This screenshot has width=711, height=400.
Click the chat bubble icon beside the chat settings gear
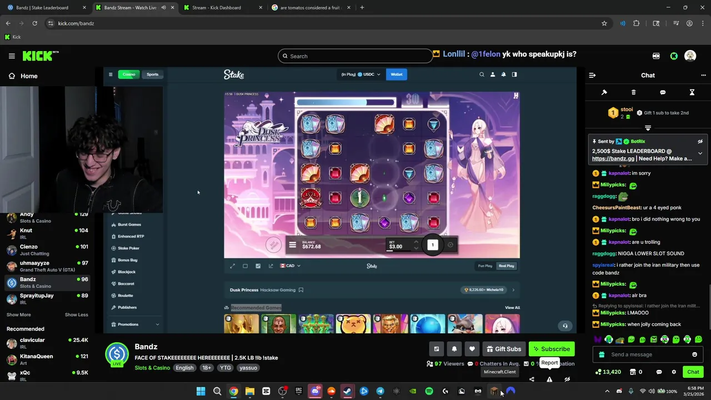coord(659,372)
